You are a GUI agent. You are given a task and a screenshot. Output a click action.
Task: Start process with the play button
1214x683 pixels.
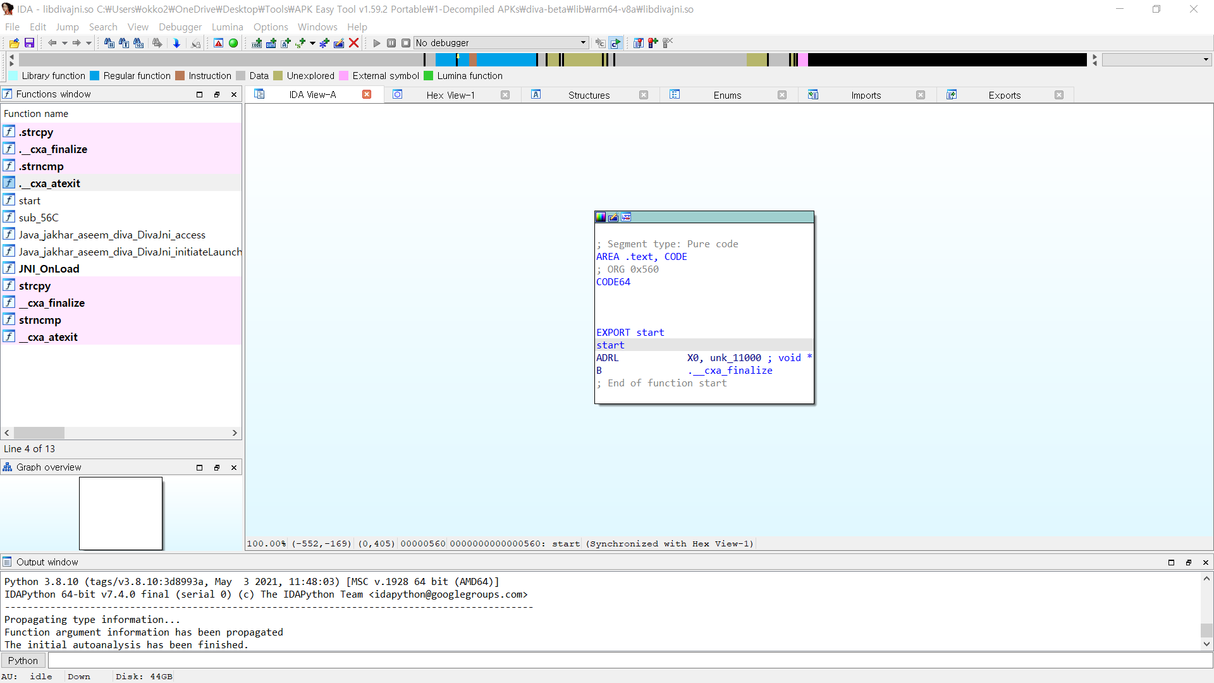coord(377,43)
